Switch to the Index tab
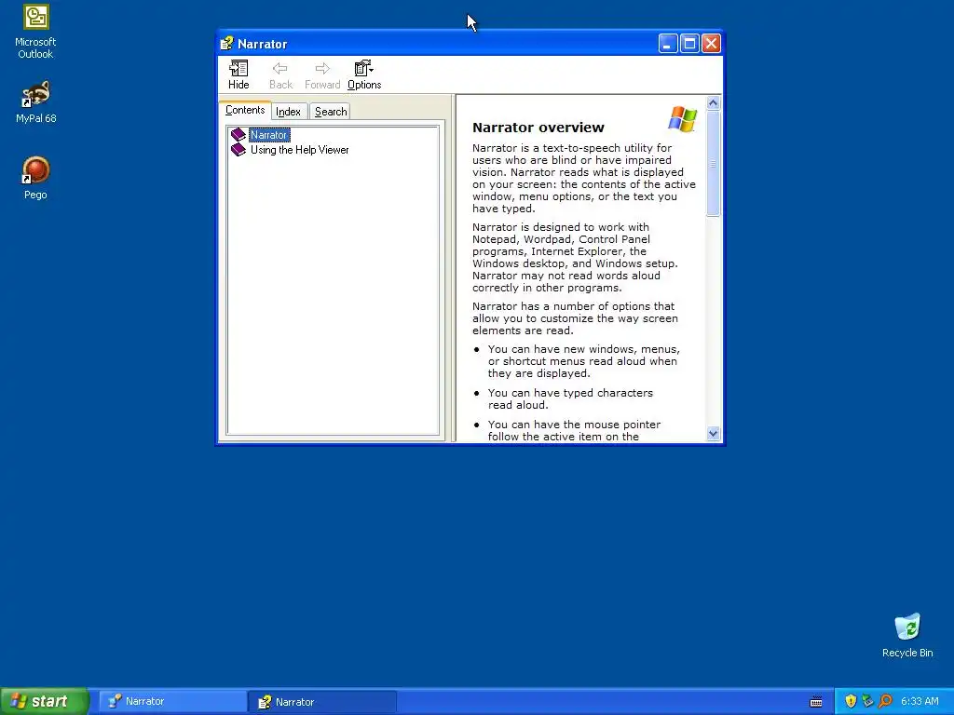Image resolution: width=954 pixels, height=715 pixels. click(289, 112)
